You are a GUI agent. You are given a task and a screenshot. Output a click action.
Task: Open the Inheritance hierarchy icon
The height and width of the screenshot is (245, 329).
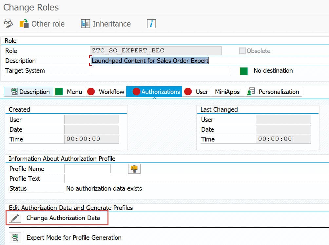(86, 24)
